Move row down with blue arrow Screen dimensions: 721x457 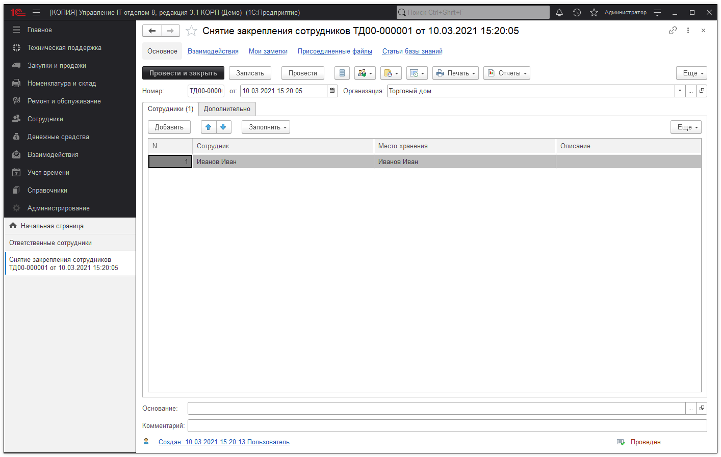[223, 127]
